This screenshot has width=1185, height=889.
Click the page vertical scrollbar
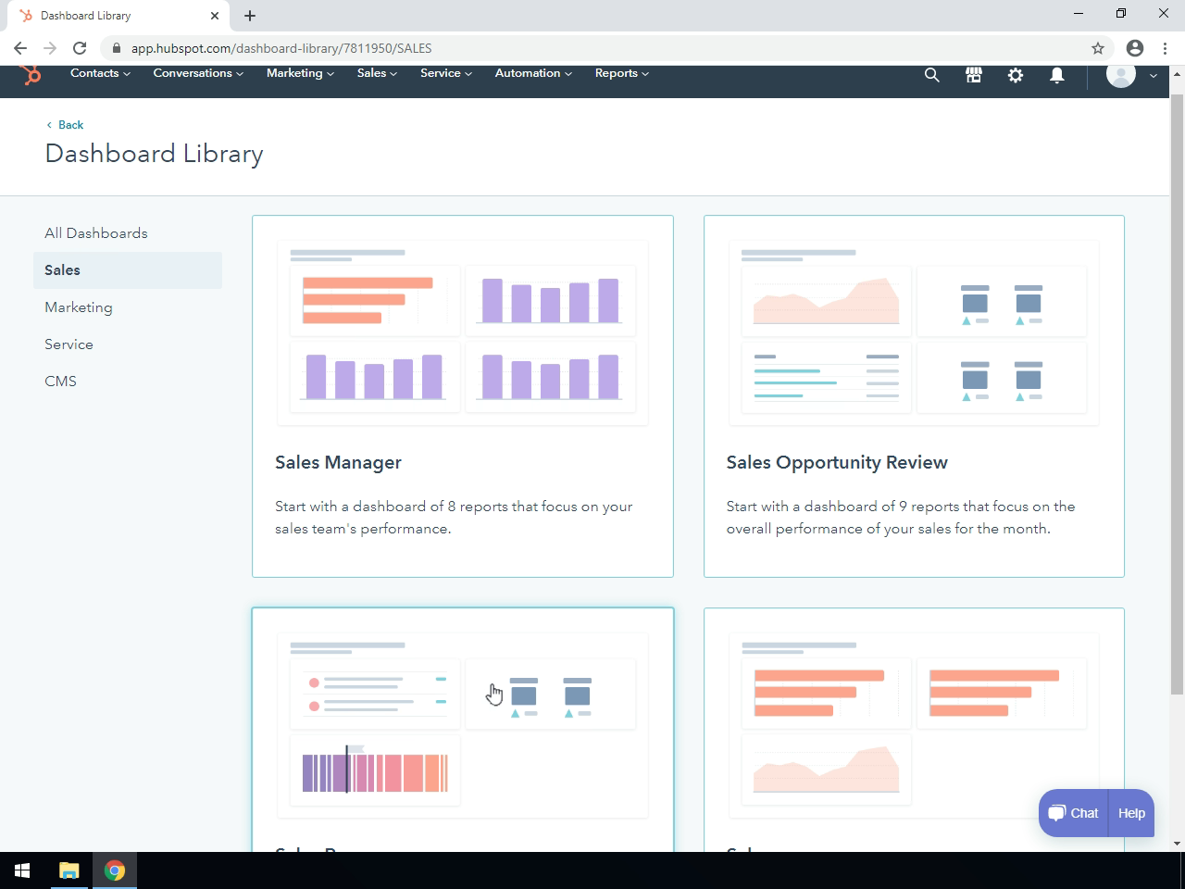point(1178,394)
